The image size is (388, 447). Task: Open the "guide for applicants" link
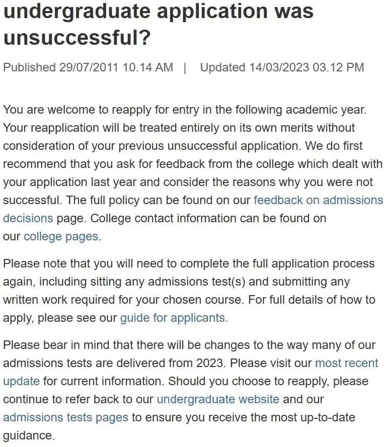[173, 318]
